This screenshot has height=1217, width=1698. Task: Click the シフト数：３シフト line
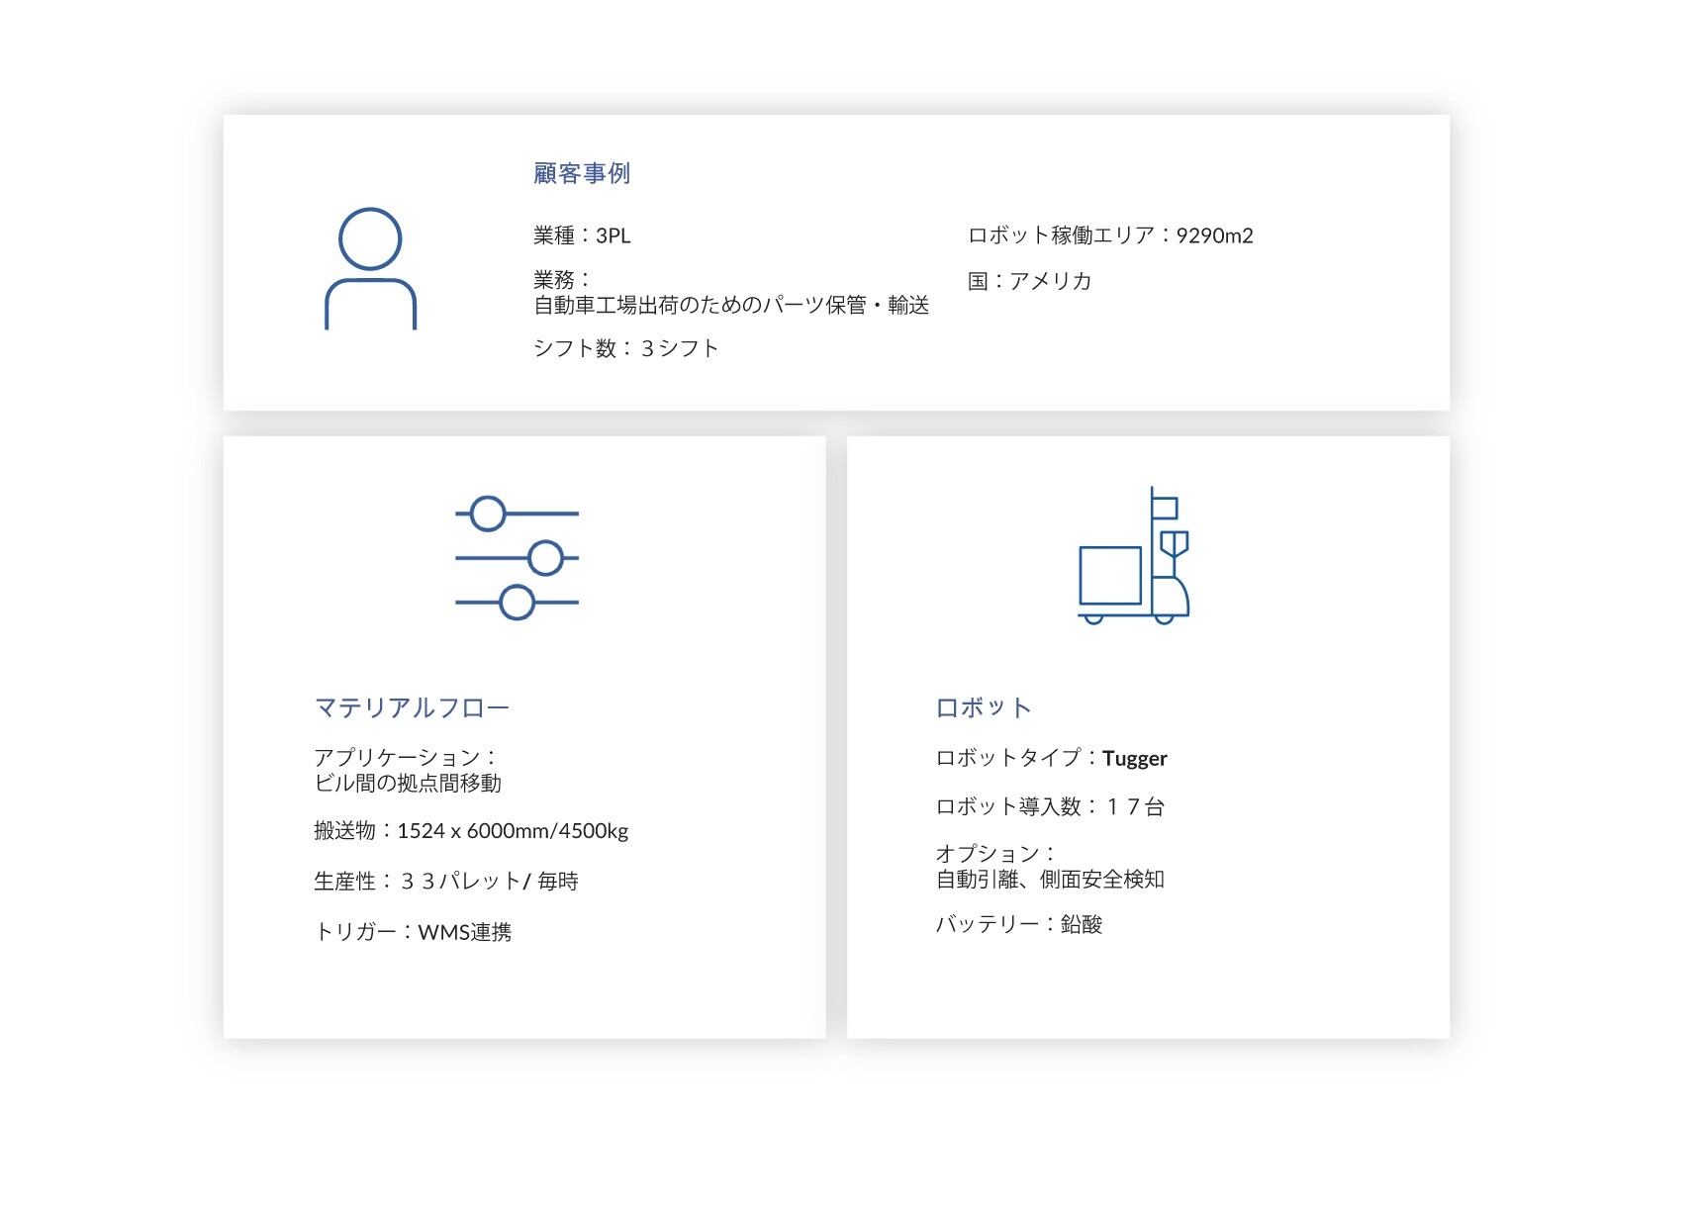coord(625,348)
